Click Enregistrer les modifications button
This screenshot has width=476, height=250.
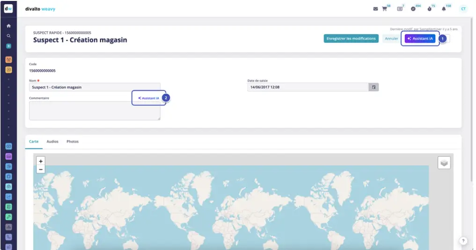pyautogui.click(x=351, y=39)
